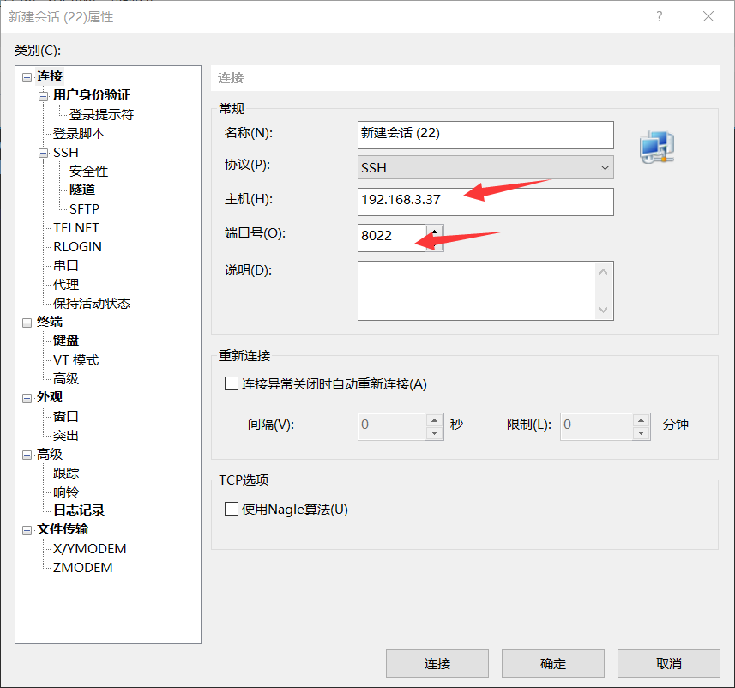Select 登录脚本 tree item

pos(79,134)
